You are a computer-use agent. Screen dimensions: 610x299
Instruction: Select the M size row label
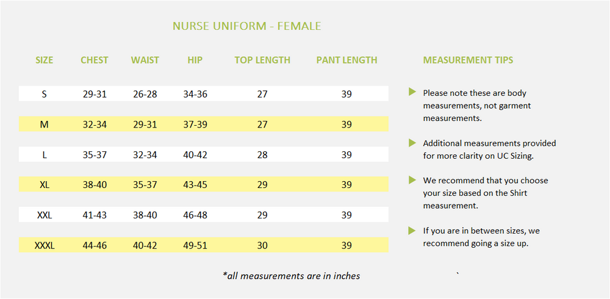coord(45,124)
